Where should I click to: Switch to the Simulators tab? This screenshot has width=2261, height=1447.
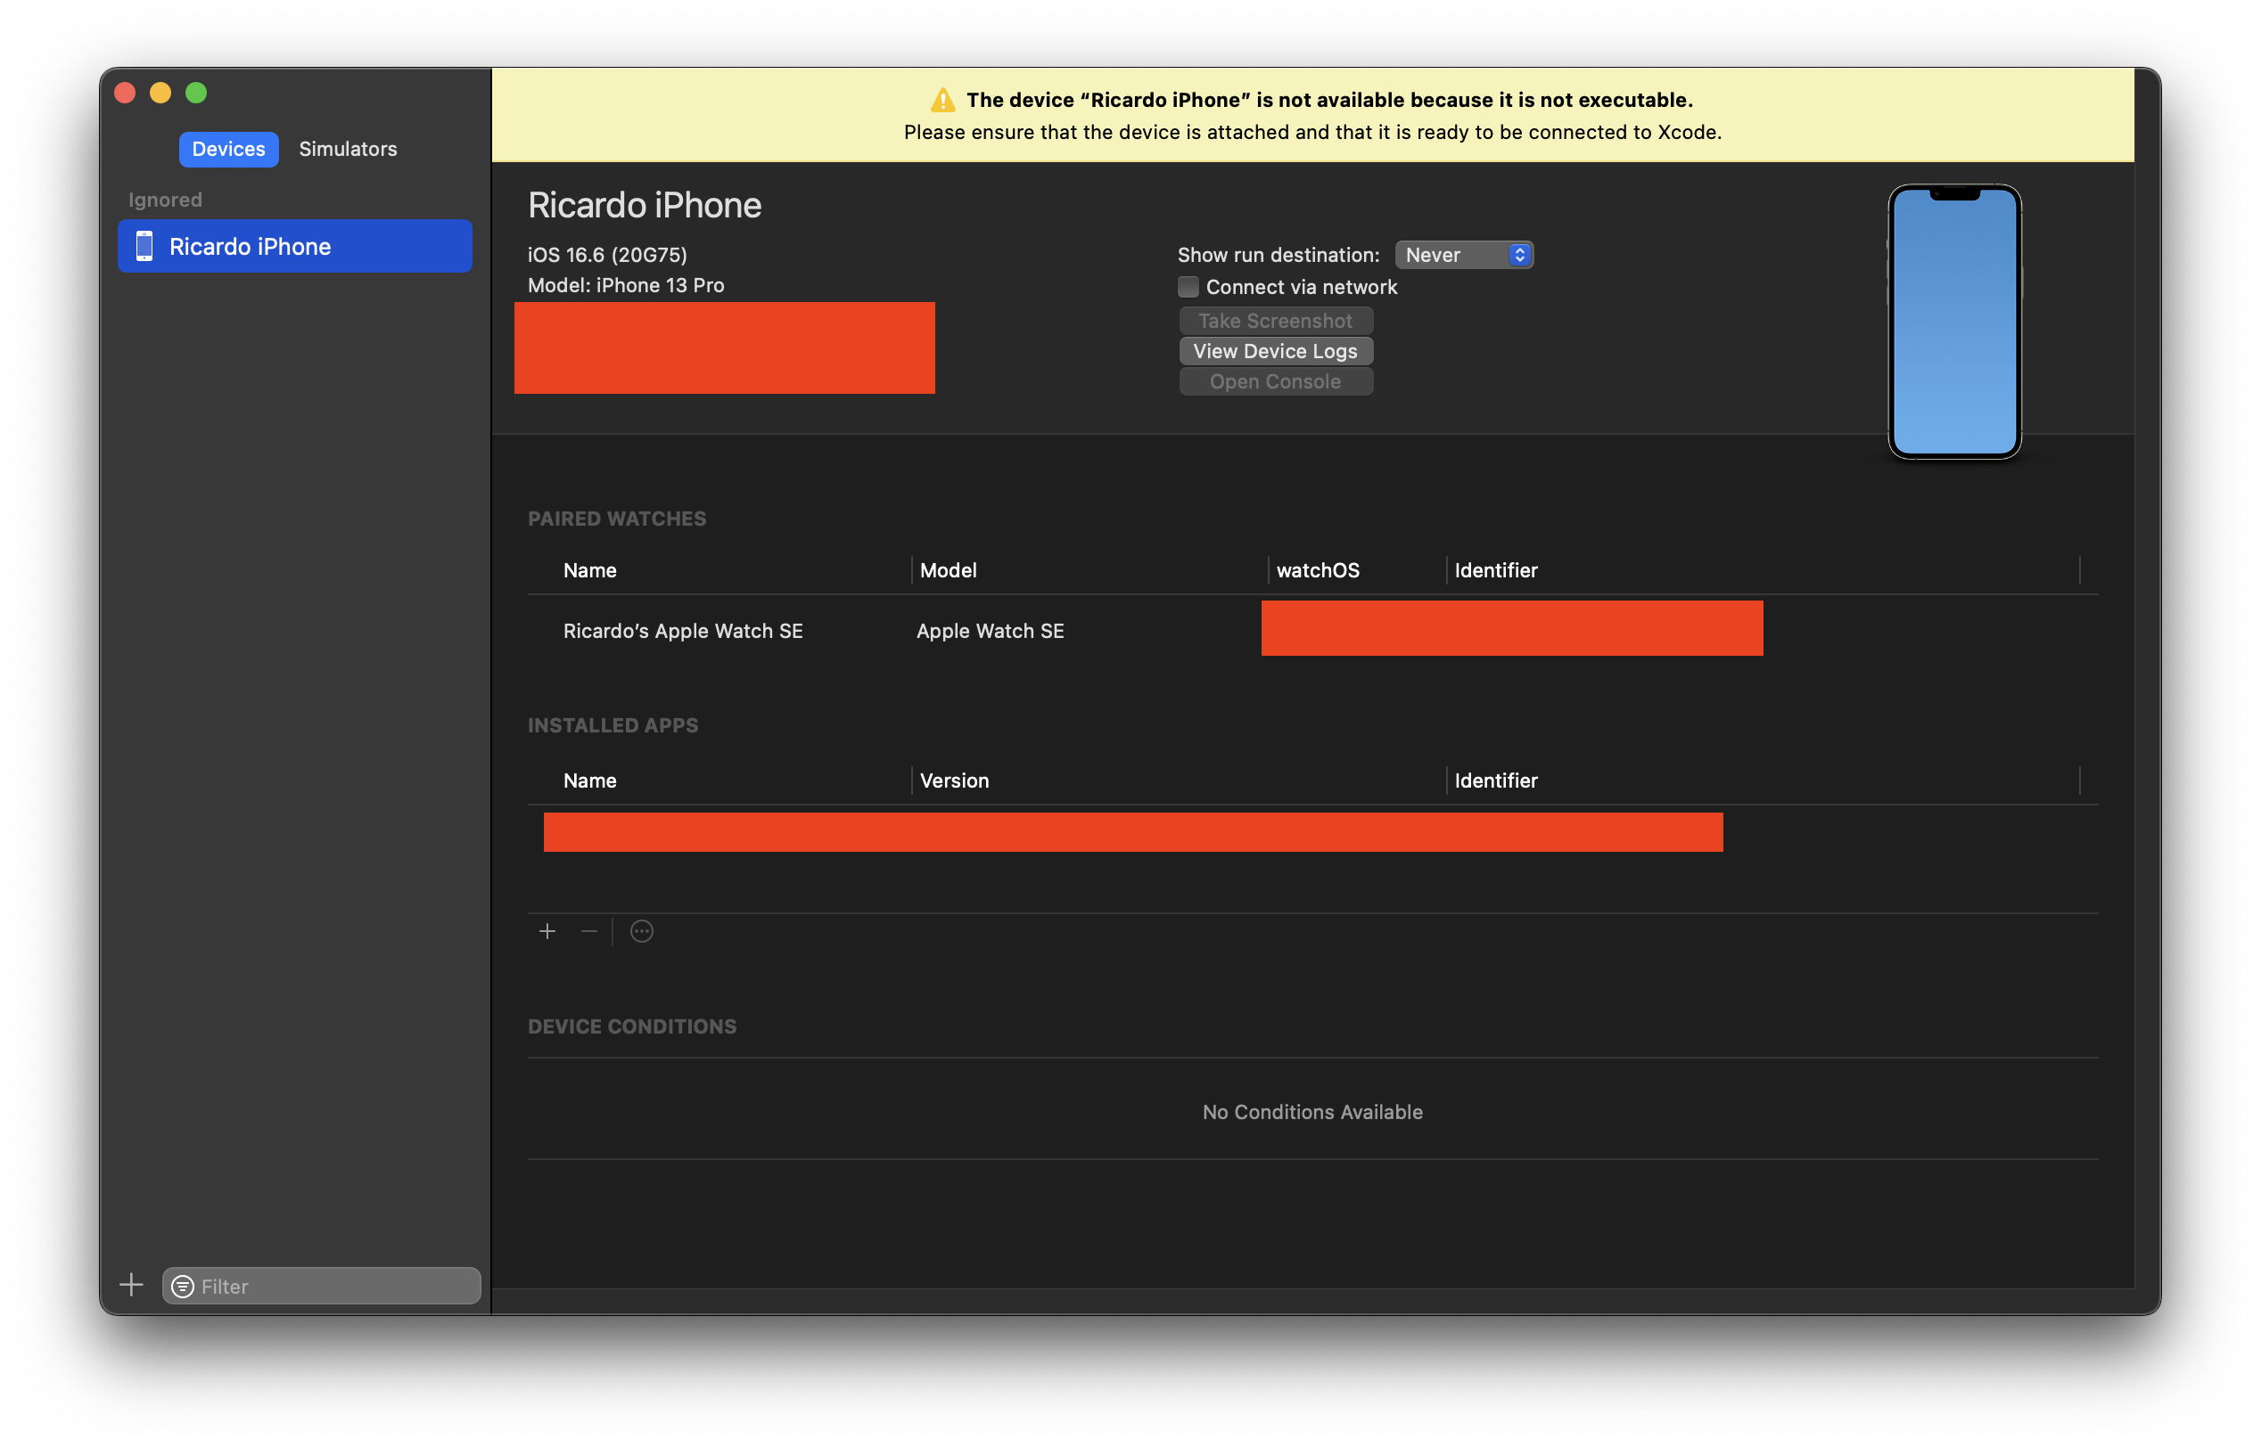point(348,150)
